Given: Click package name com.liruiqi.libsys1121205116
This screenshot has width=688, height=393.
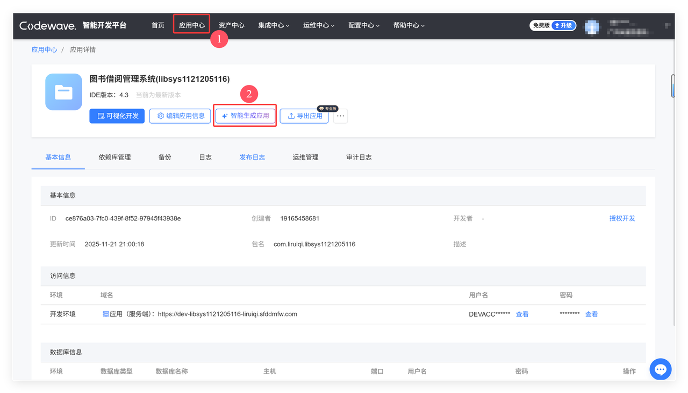Looking at the screenshot, I should pyautogui.click(x=314, y=244).
